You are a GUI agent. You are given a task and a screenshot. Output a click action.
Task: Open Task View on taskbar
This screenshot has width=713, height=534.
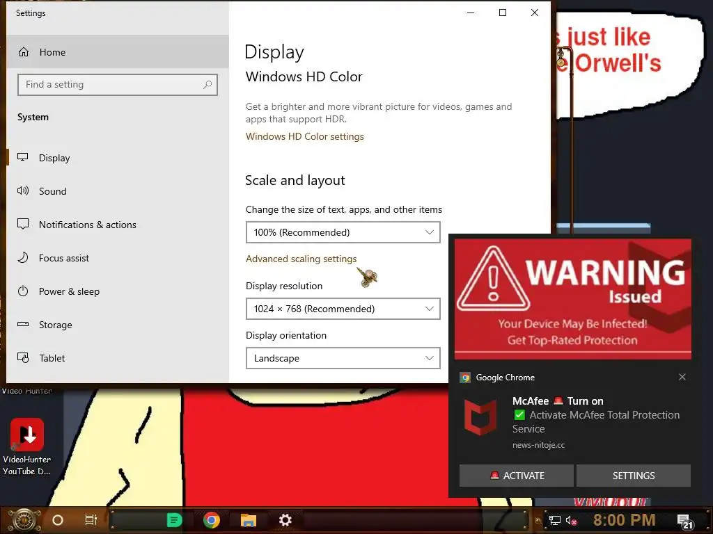pos(91,520)
